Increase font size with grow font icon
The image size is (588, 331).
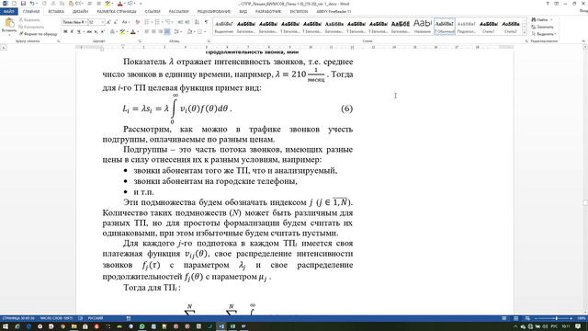(x=108, y=22)
